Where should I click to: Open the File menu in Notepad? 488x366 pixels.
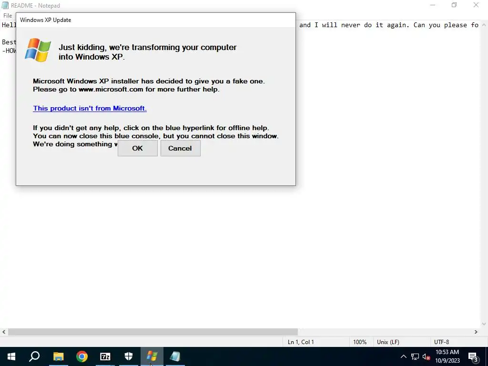[8, 16]
